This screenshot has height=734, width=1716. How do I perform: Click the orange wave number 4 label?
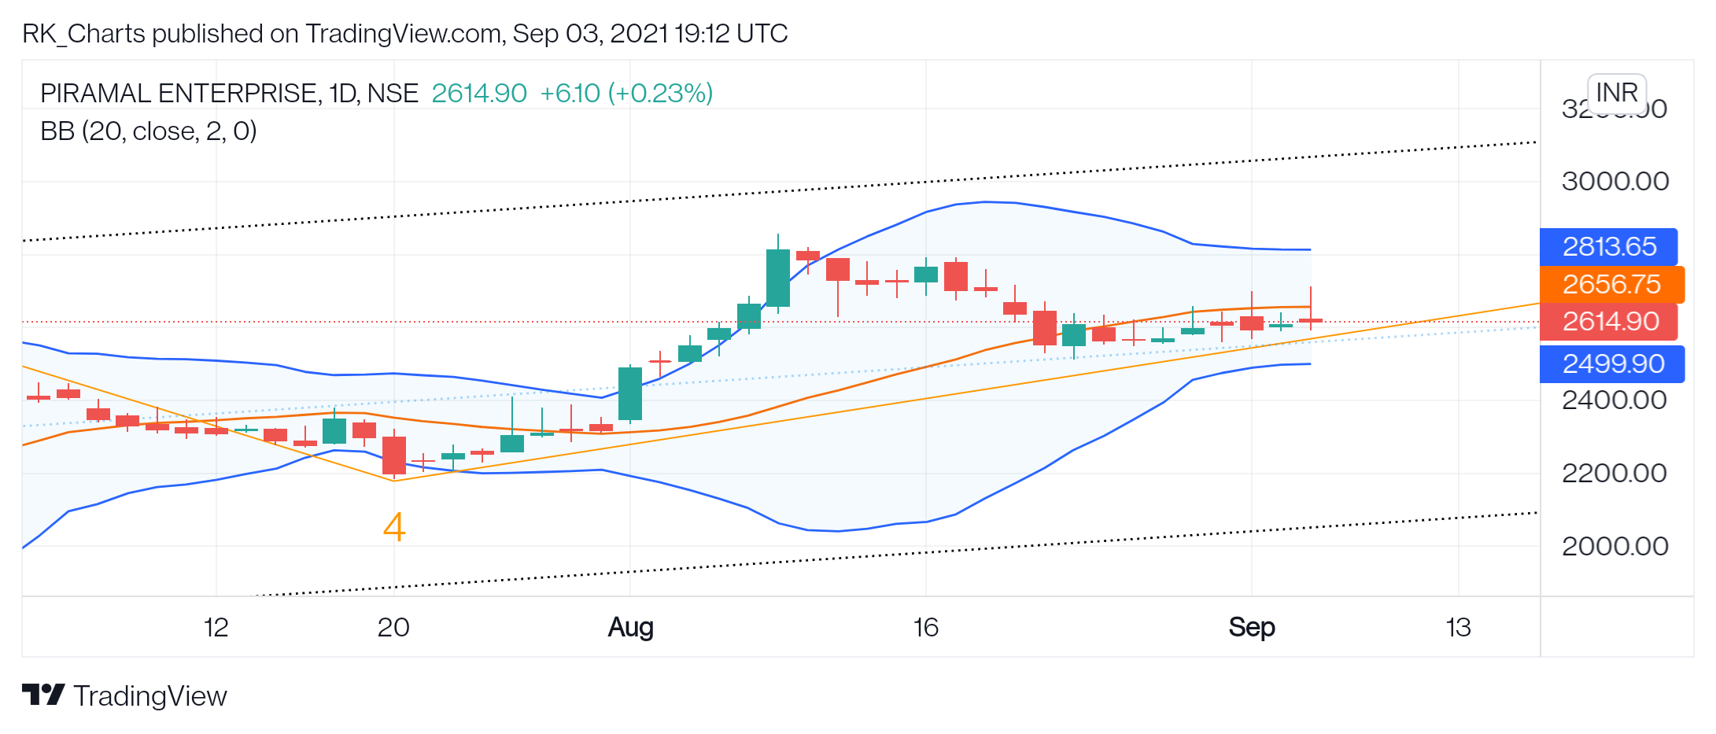394,527
